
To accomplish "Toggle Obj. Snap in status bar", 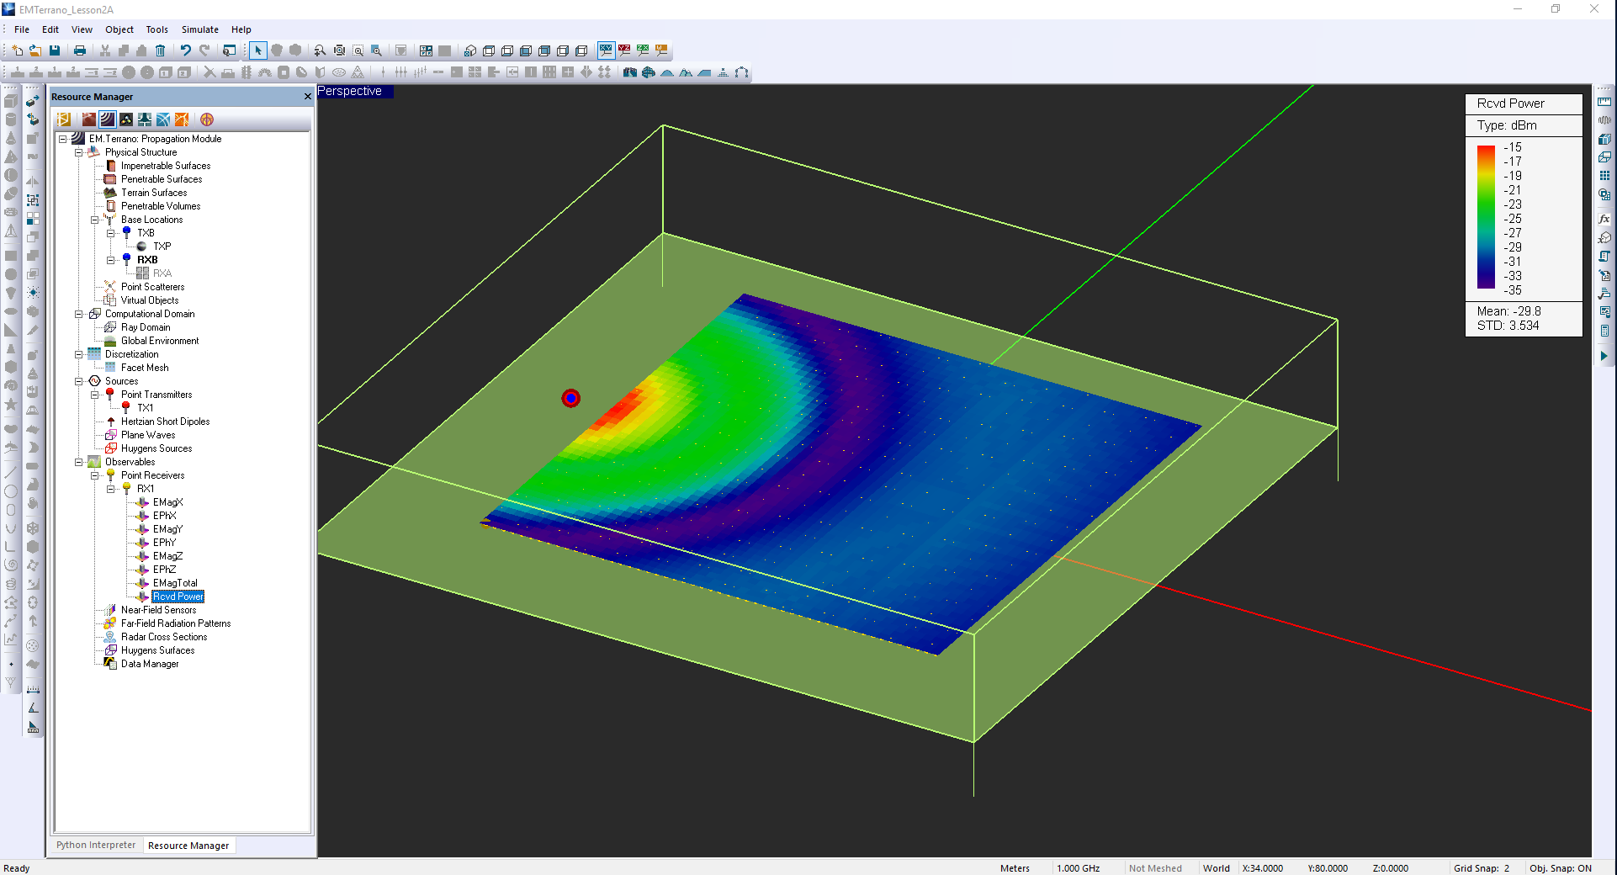I will pos(1560,868).
